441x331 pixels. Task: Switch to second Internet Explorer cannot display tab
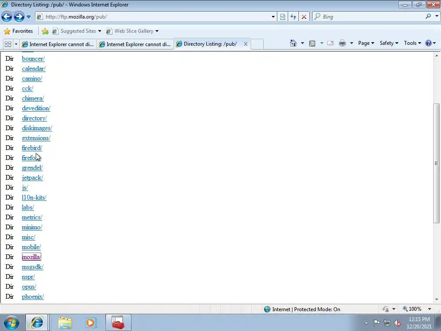pos(135,44)
